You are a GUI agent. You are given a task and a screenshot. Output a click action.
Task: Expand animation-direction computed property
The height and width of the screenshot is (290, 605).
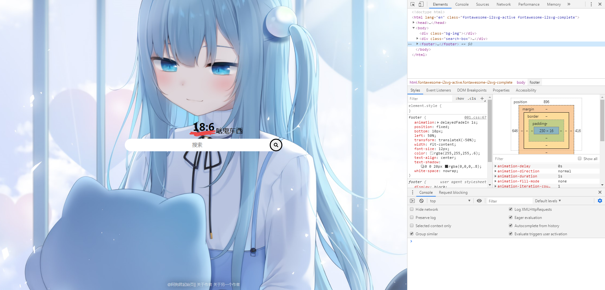[496, 171]
